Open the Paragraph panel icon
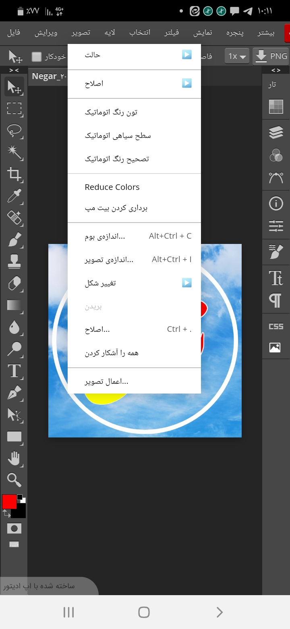Screen dimensions: 290x629 pyautogui.click(x=276, y=300)
